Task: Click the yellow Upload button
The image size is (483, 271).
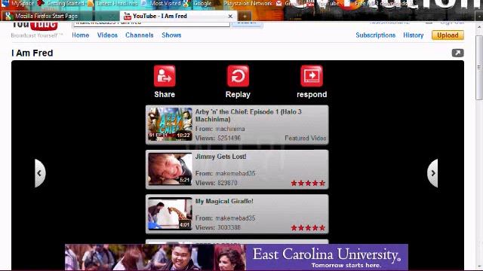Action: (x=448, y=35)
